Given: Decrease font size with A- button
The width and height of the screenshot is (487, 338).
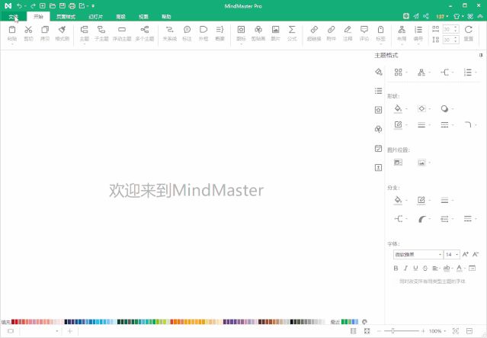Looking at the screenshot, I should click(476, 254).
